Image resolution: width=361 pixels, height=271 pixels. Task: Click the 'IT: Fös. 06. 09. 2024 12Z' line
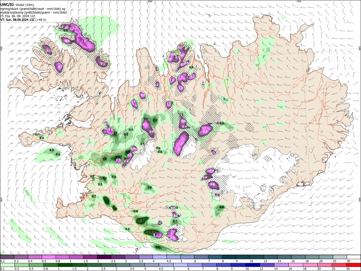tap(17, 16)
